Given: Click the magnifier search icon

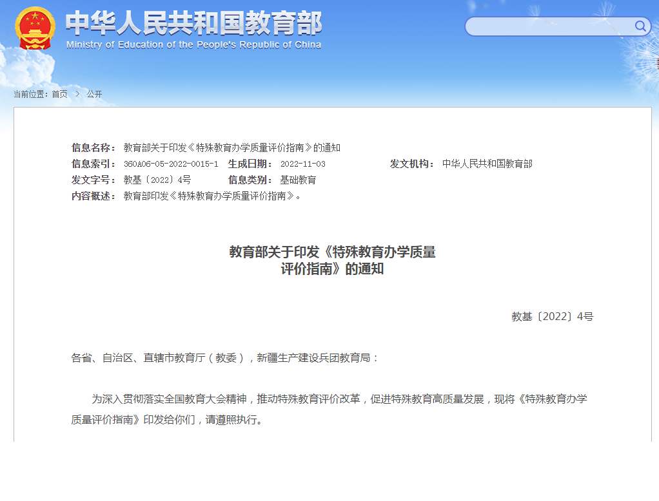Looking at the screenshot, I should (640, 26).
